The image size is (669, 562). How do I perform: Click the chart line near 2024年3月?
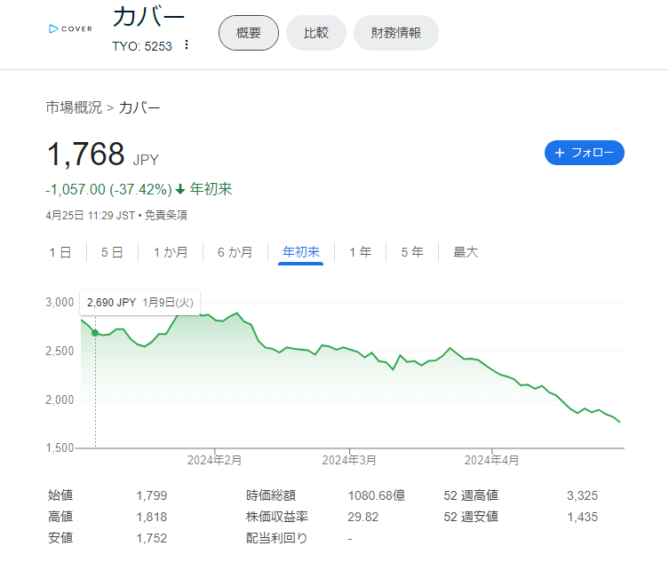click(349, 349)
